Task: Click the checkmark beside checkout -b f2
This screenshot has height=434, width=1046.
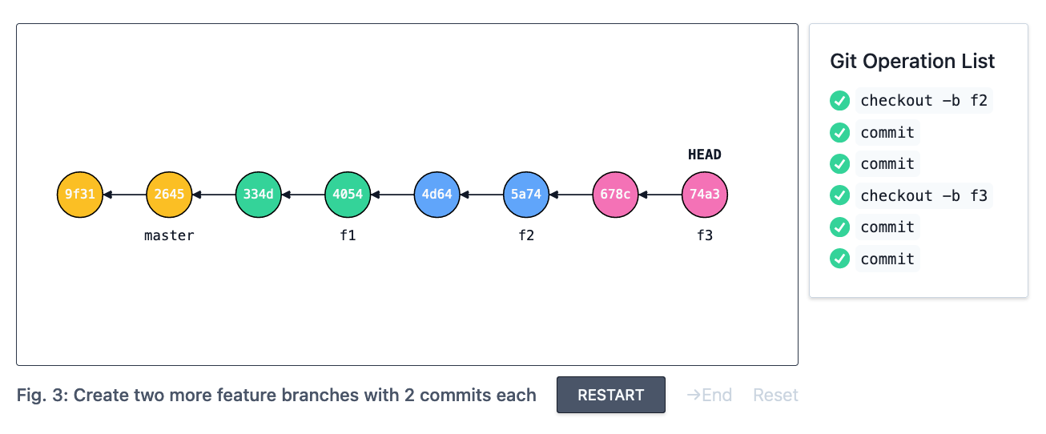Action: [839, 101]
